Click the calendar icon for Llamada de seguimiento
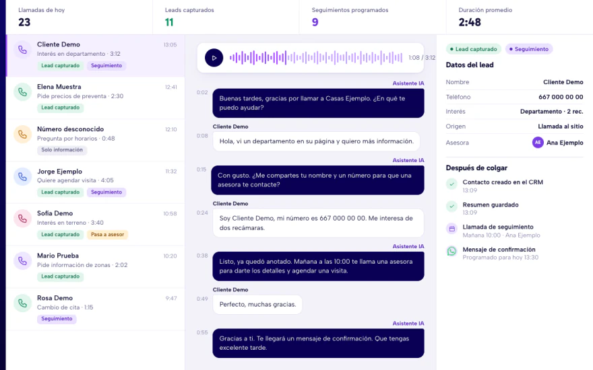The width and height of the screenshot is (593, 370). pos(451,229)
